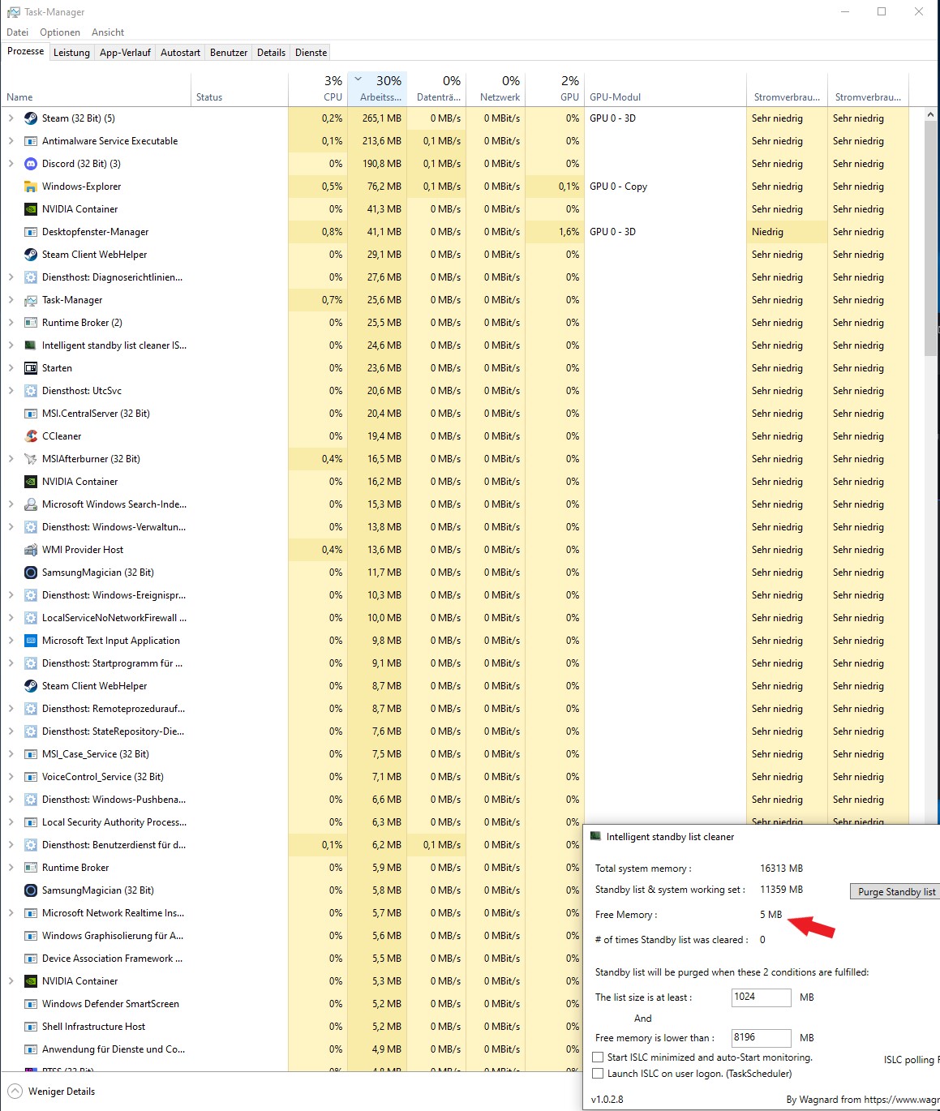
Task: Sort by the Datenträger column header
Action: pyautogui.click(x=436, y=89)
